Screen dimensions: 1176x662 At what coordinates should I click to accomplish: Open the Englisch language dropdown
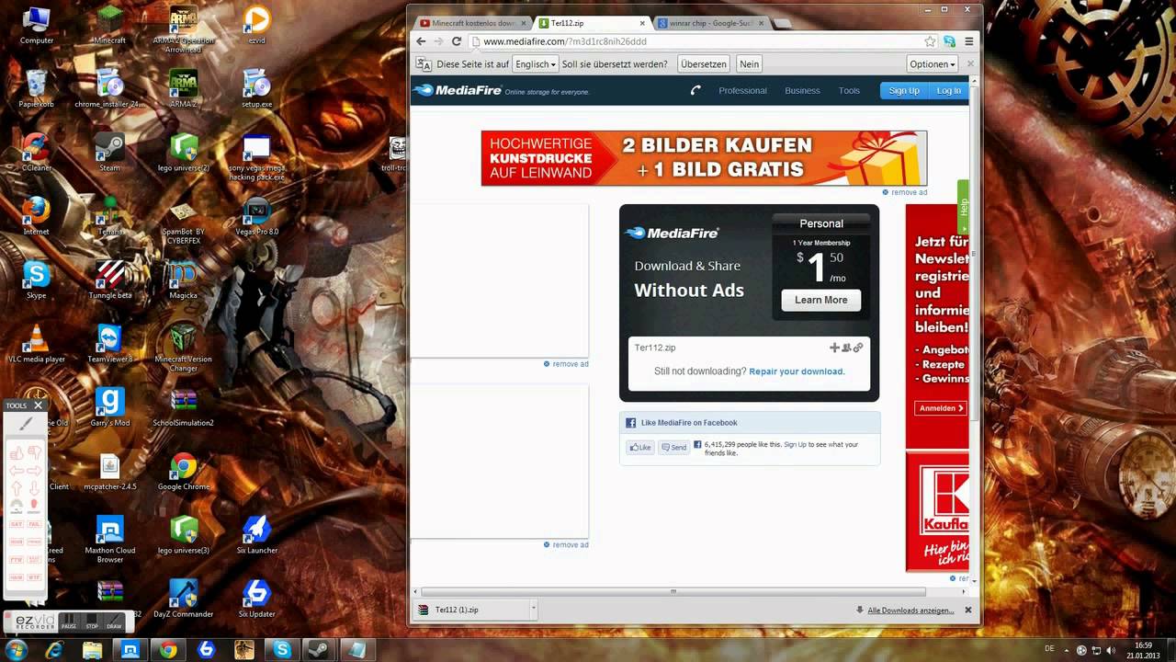536,64
